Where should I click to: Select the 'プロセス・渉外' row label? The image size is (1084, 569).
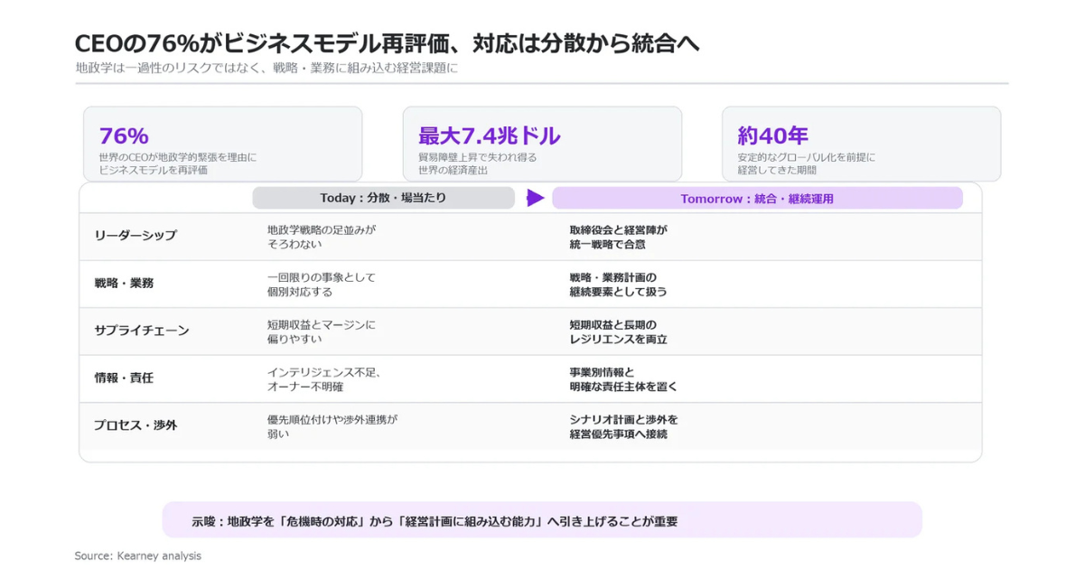click(x=135, y=424)
